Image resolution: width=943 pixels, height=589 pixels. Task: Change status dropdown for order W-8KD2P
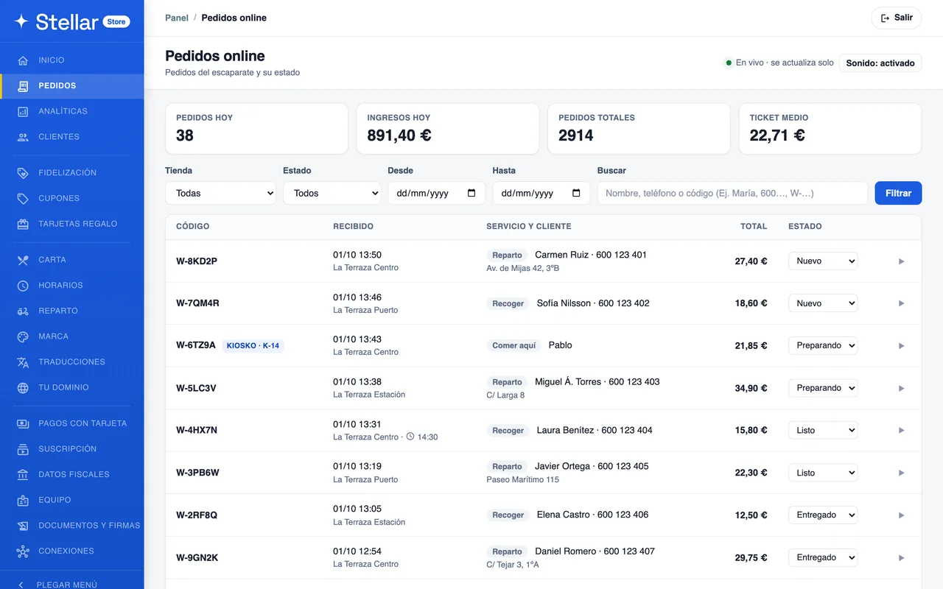pos(823,261)
